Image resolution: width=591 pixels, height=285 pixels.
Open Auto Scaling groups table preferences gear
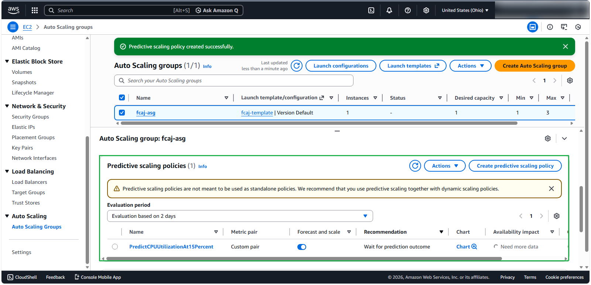pos(570,80)
